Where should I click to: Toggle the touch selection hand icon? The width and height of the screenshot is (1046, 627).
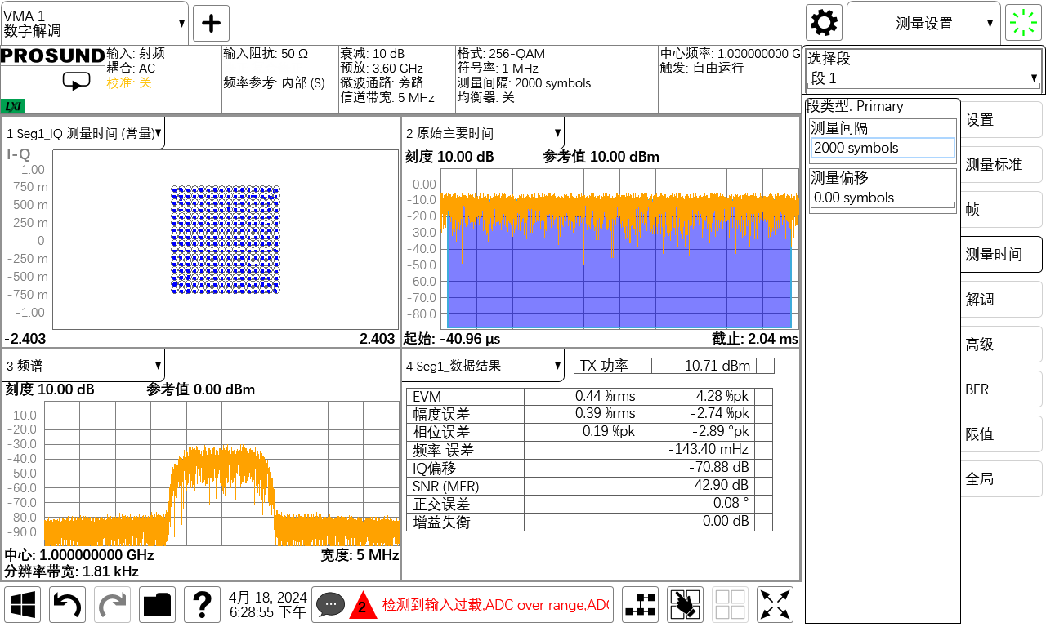point(686,605)
